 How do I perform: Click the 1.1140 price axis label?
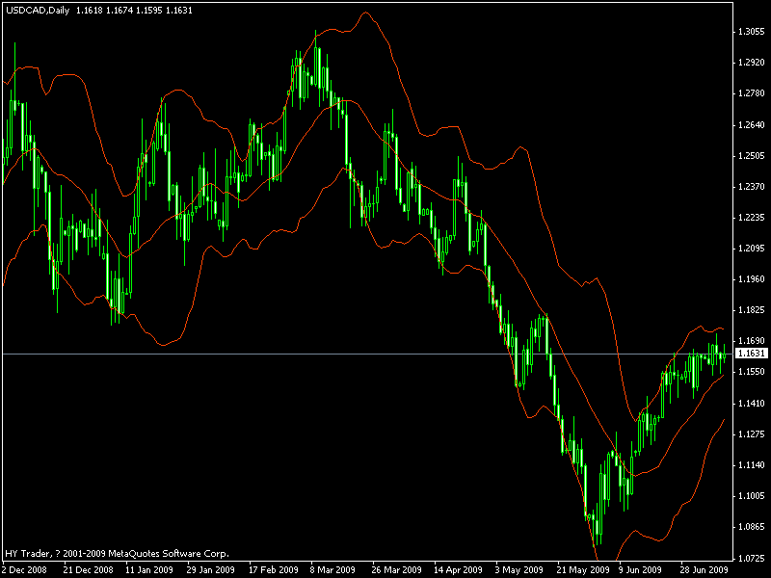(752, 465)
